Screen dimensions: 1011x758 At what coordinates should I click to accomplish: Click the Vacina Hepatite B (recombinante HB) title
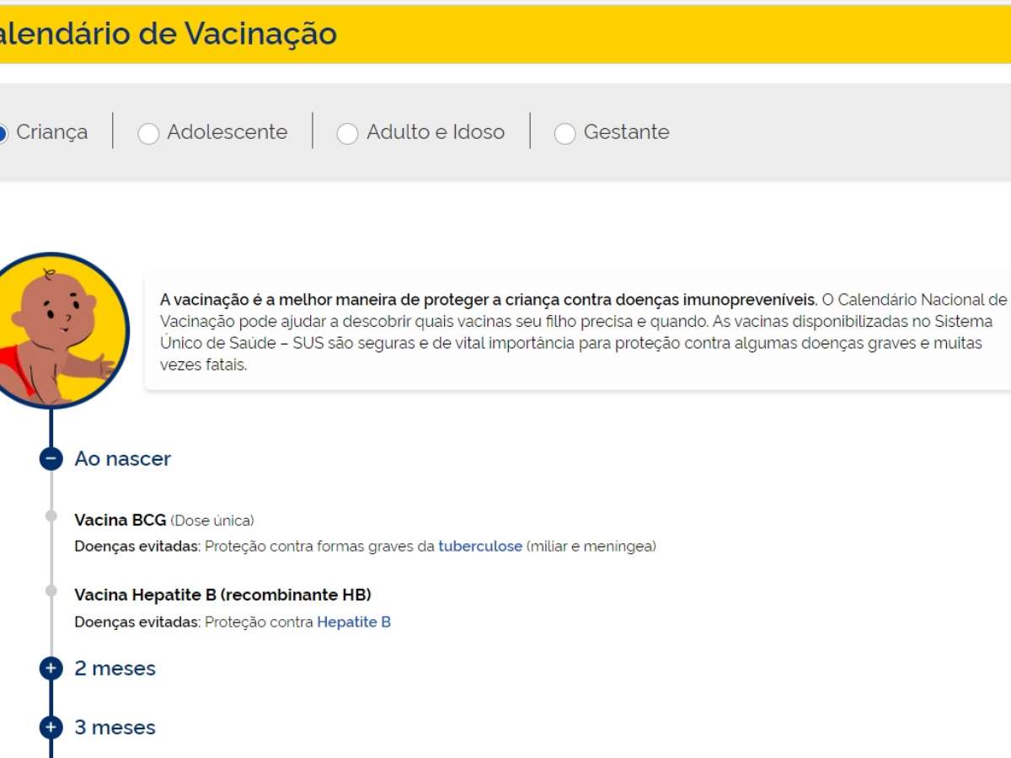[222, 595]
